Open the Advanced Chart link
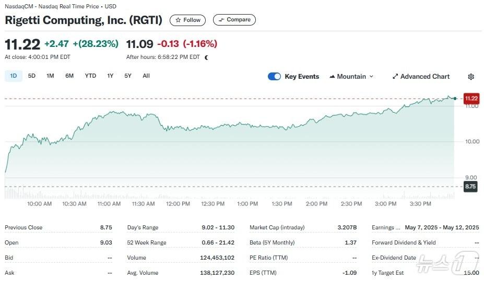 (424, 77)
